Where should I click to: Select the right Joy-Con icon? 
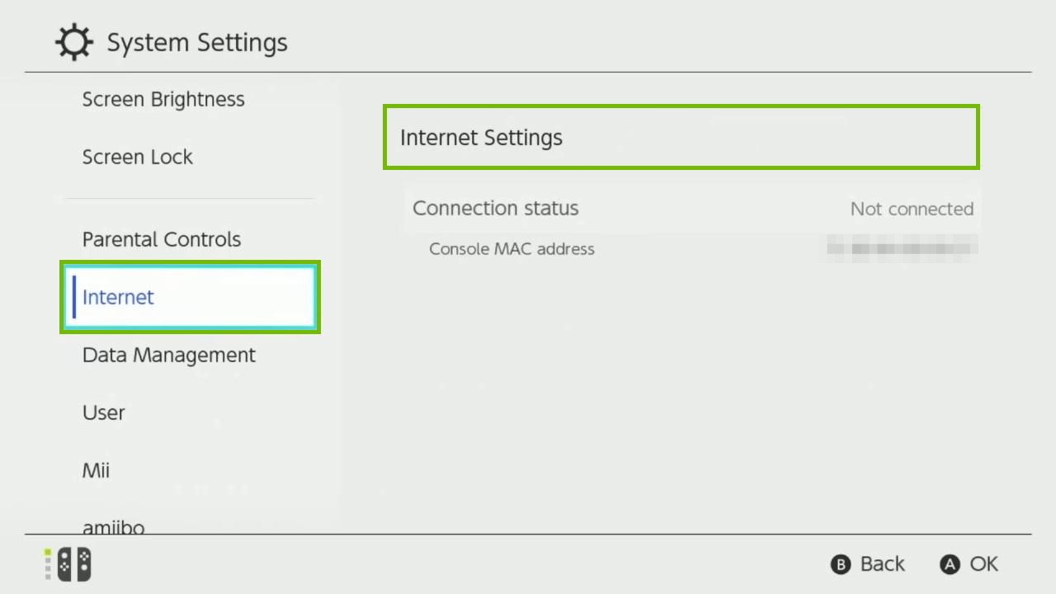82,563
